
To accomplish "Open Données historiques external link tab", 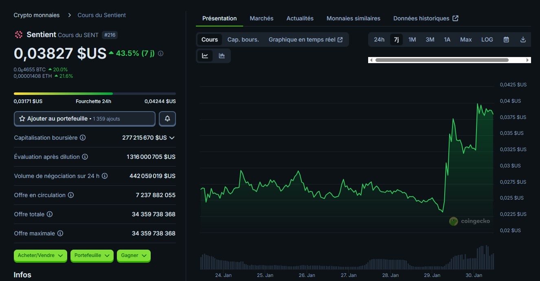I will coord(426,18).
